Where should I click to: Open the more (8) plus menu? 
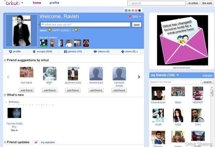click(129, 52)
